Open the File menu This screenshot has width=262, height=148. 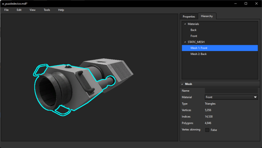pos(6,10)
